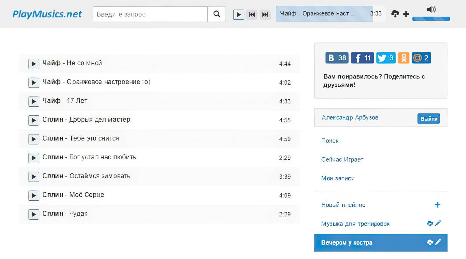Edit the Вечером у костра playlist with pencil icon
Image resolution: width=466 pixels, height=259 pixels.
tap(438, 242)
